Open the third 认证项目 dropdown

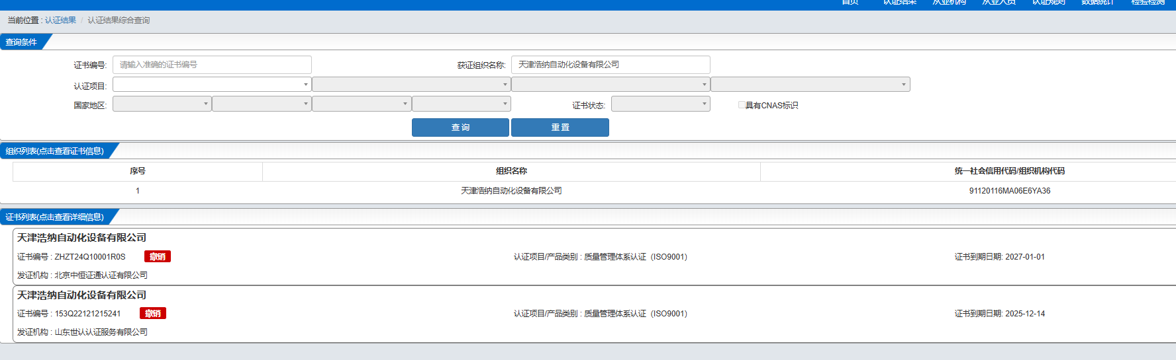coord(611,85)
